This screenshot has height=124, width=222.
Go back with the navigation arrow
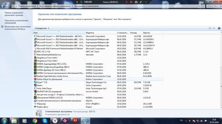point(2,6)
